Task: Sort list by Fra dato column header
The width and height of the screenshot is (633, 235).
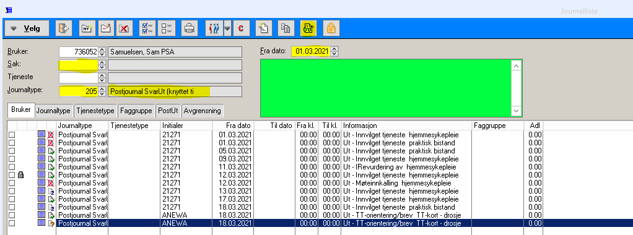Action: point(233,126)
